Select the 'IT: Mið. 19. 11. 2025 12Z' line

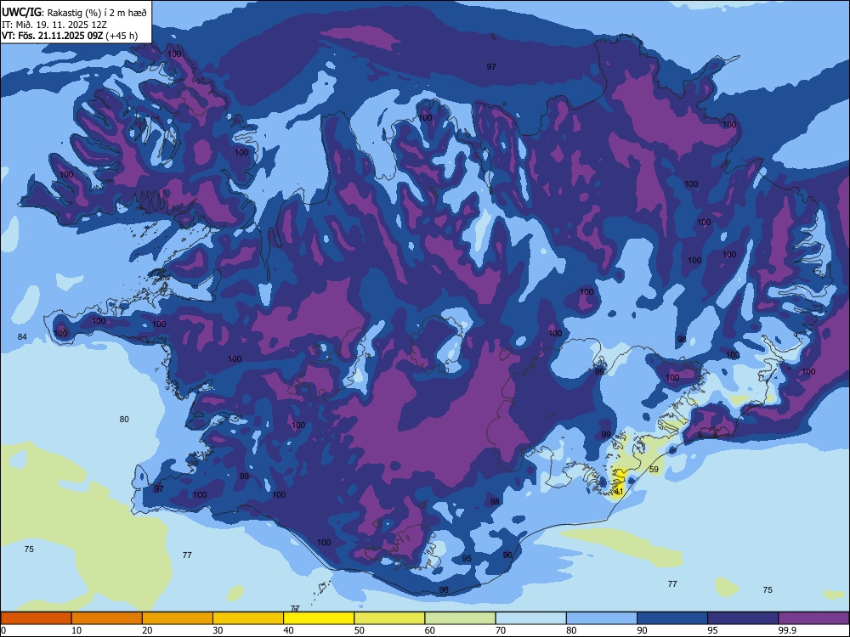(x=54, y=25)
